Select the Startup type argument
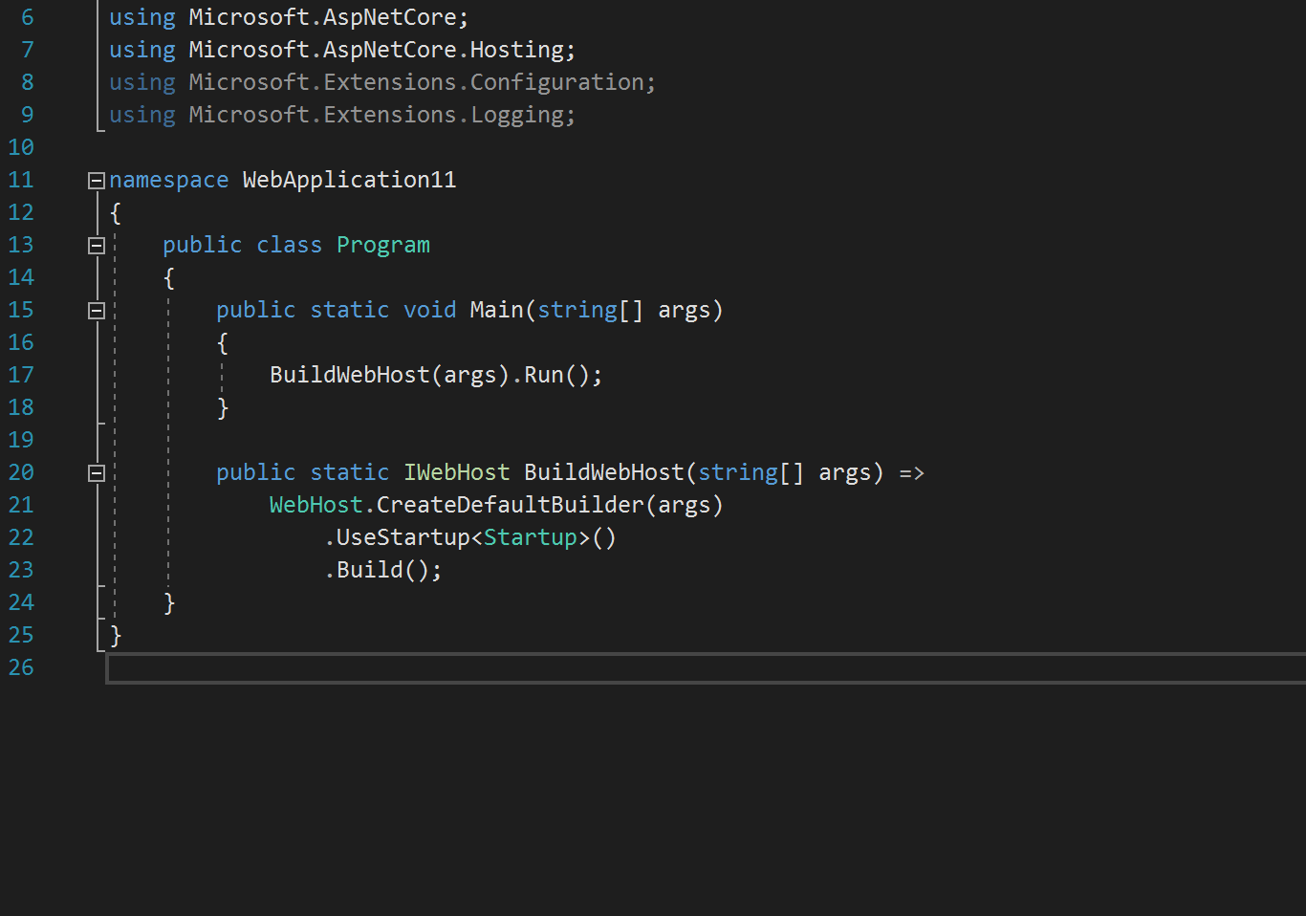 coord(531,536)
